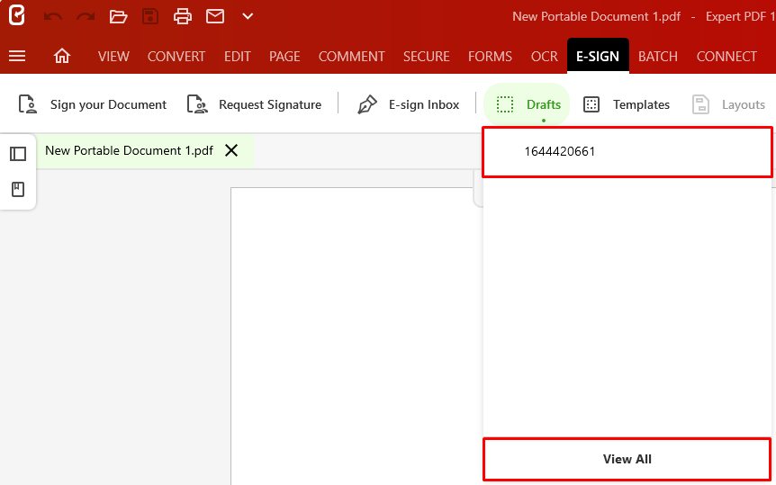Image resolution: width=776 pixels, height=485 pixels.
Task: Open the CONNECT tab
Action: 726,57
